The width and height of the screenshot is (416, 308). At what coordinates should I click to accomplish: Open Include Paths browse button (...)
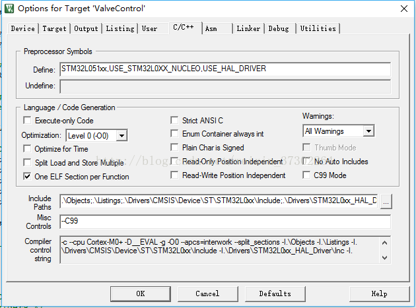(386, 201)
